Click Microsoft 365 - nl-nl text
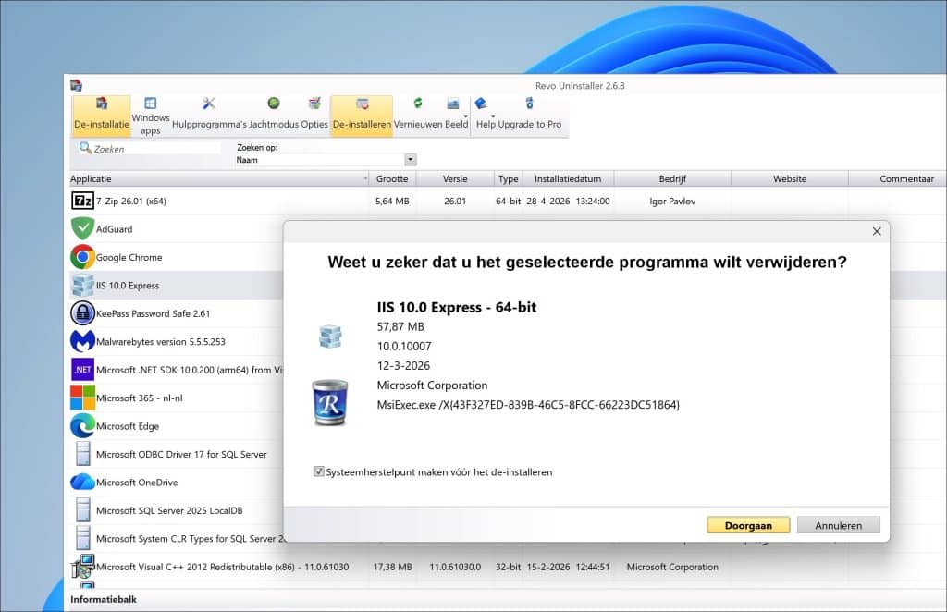 140,398
